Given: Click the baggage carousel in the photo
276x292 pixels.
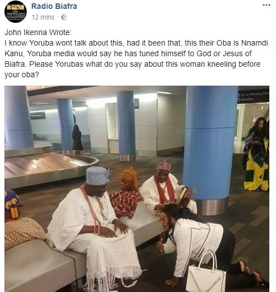Looking at the screenshot, I should pos(47,164).
